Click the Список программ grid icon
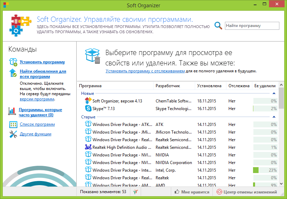 pyautogui.click(x=13, y=124)
